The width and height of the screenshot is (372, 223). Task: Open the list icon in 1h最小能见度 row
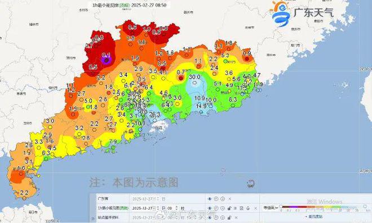235,208
